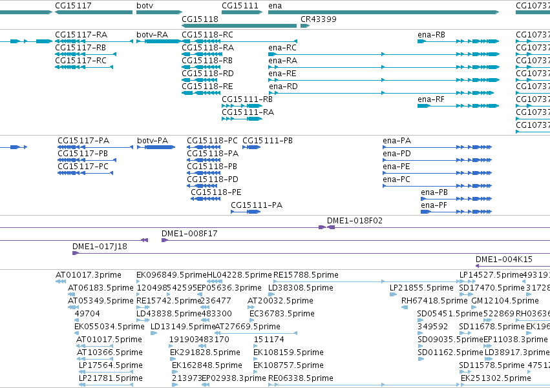This screenshot has height=388, width=550.
Task: Select protein label ena-PD
Action: click(x=397, y=154)
